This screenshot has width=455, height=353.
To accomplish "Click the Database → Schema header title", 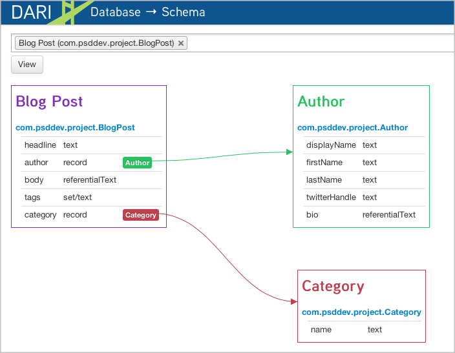I will click(x=148, y=12).
